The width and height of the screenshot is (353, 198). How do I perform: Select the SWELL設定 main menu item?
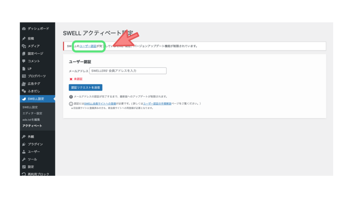pos(37,99)
